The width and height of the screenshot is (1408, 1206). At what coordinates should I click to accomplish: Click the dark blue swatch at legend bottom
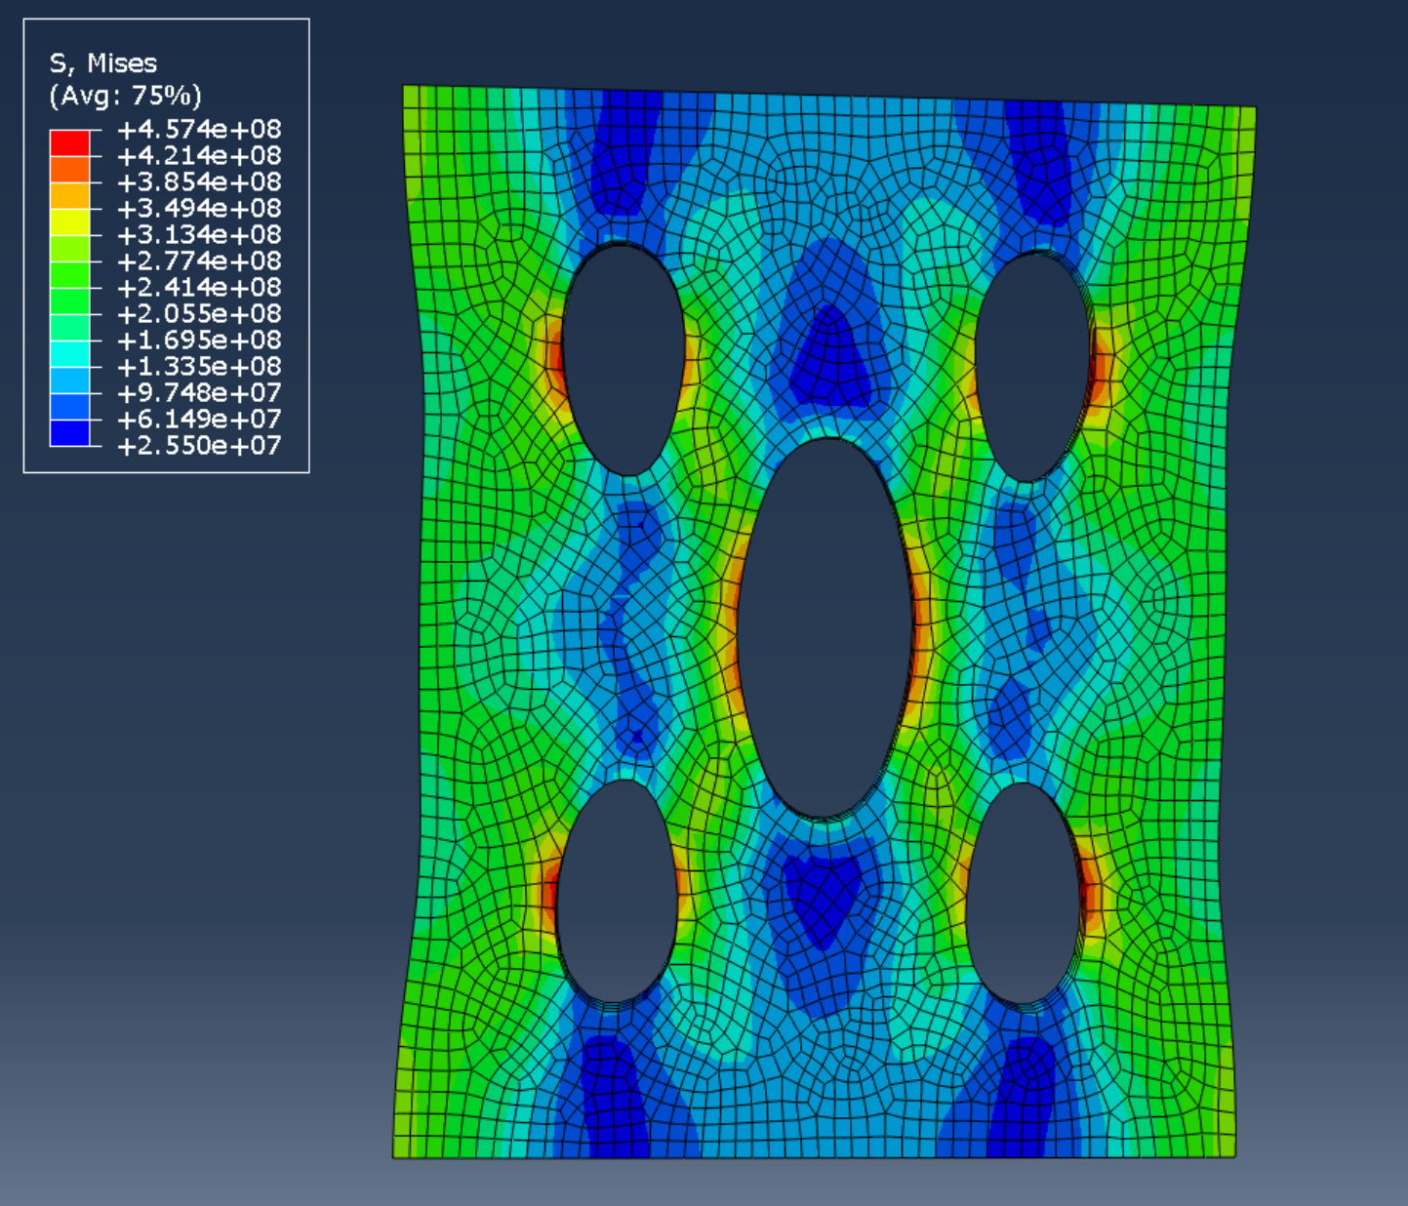69,432
